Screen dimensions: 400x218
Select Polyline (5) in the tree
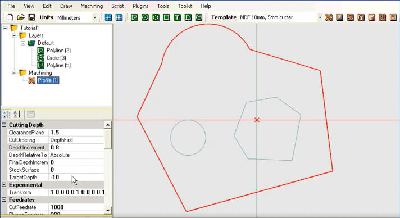click(x=58, y=65)
